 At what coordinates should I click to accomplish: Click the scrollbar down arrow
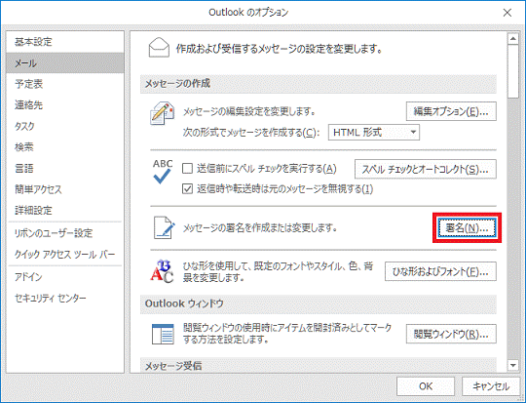click(x=513, y=365)
